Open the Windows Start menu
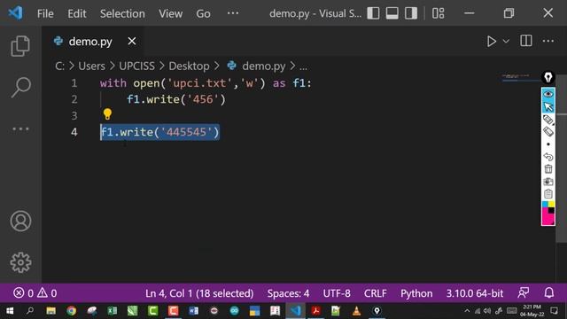This screenshot has width=567, height=319. click(10, 311)
